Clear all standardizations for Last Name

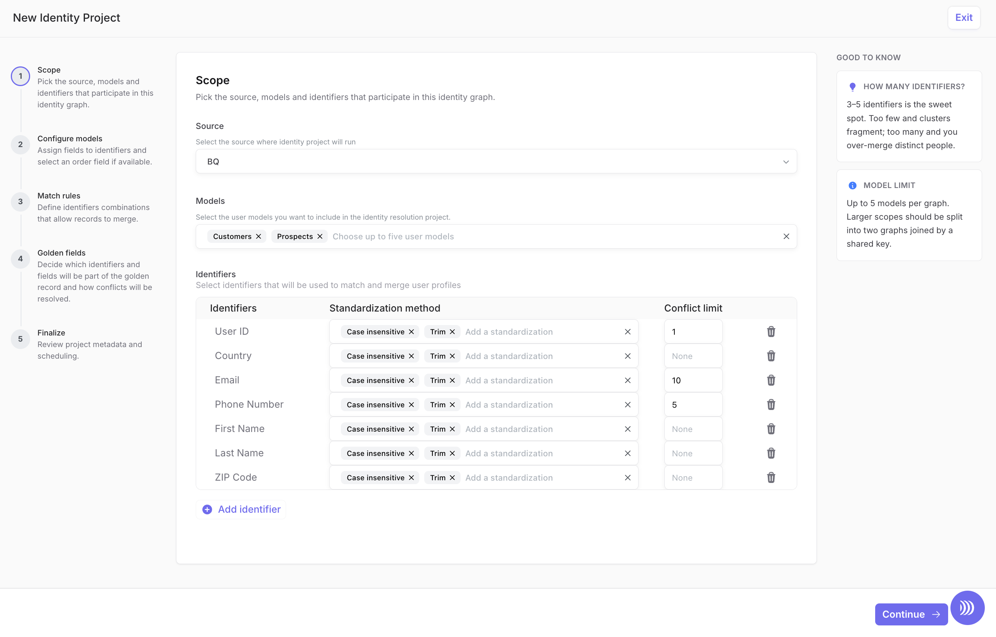(x=627, y=453)
